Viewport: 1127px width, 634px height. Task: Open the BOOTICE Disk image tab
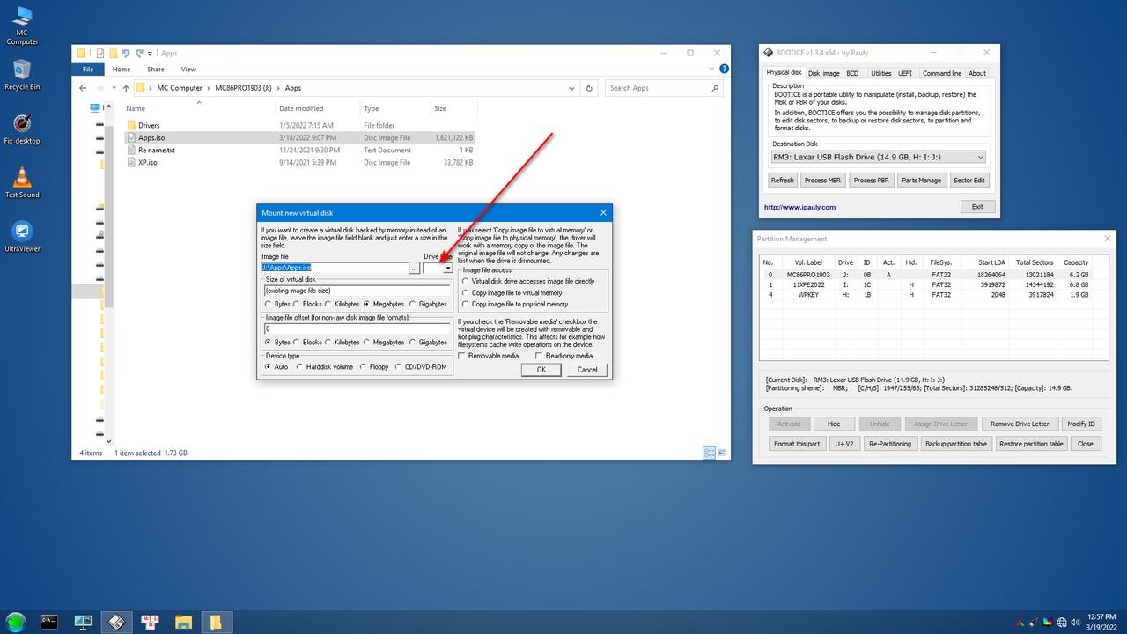(x=824, y=73)
